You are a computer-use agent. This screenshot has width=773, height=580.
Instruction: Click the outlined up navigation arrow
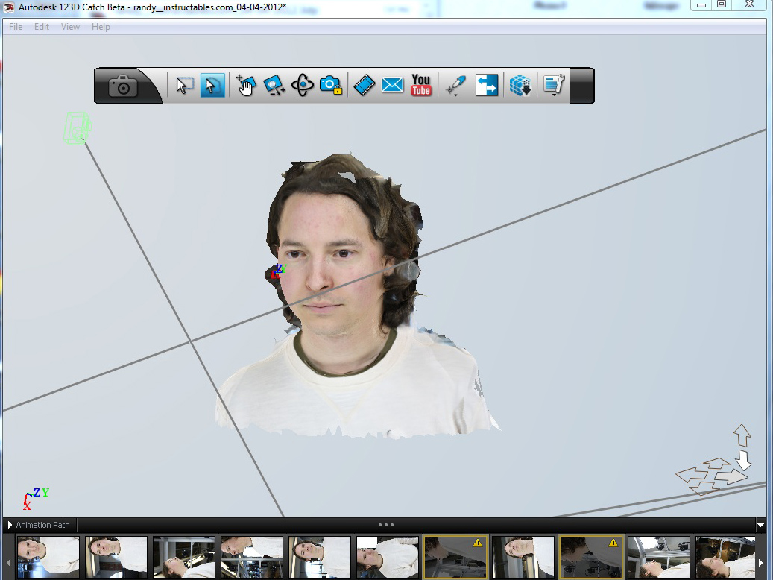coord(742,435)
